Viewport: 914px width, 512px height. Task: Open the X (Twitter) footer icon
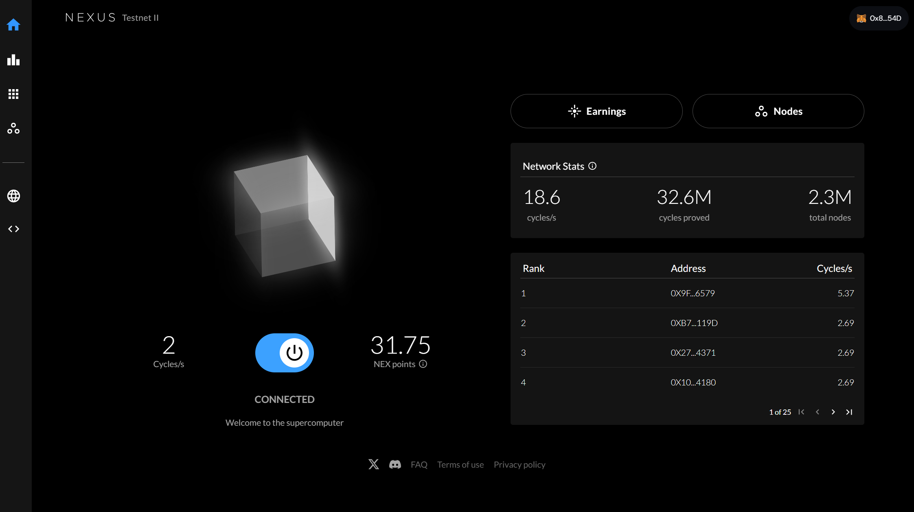coord(373,464)
